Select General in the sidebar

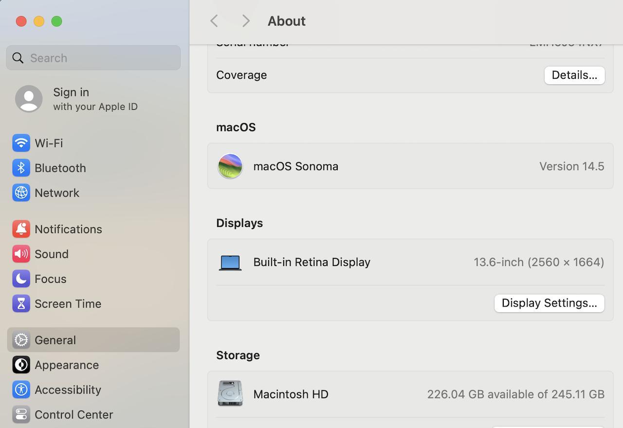tap(55, 340)
